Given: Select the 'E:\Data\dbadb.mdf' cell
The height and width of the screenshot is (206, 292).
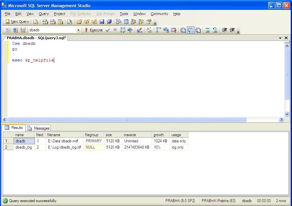Looking at the screenshot, I should click(65, 141).
